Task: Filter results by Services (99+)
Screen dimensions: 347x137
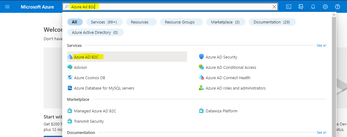Action: pos(104,22)
